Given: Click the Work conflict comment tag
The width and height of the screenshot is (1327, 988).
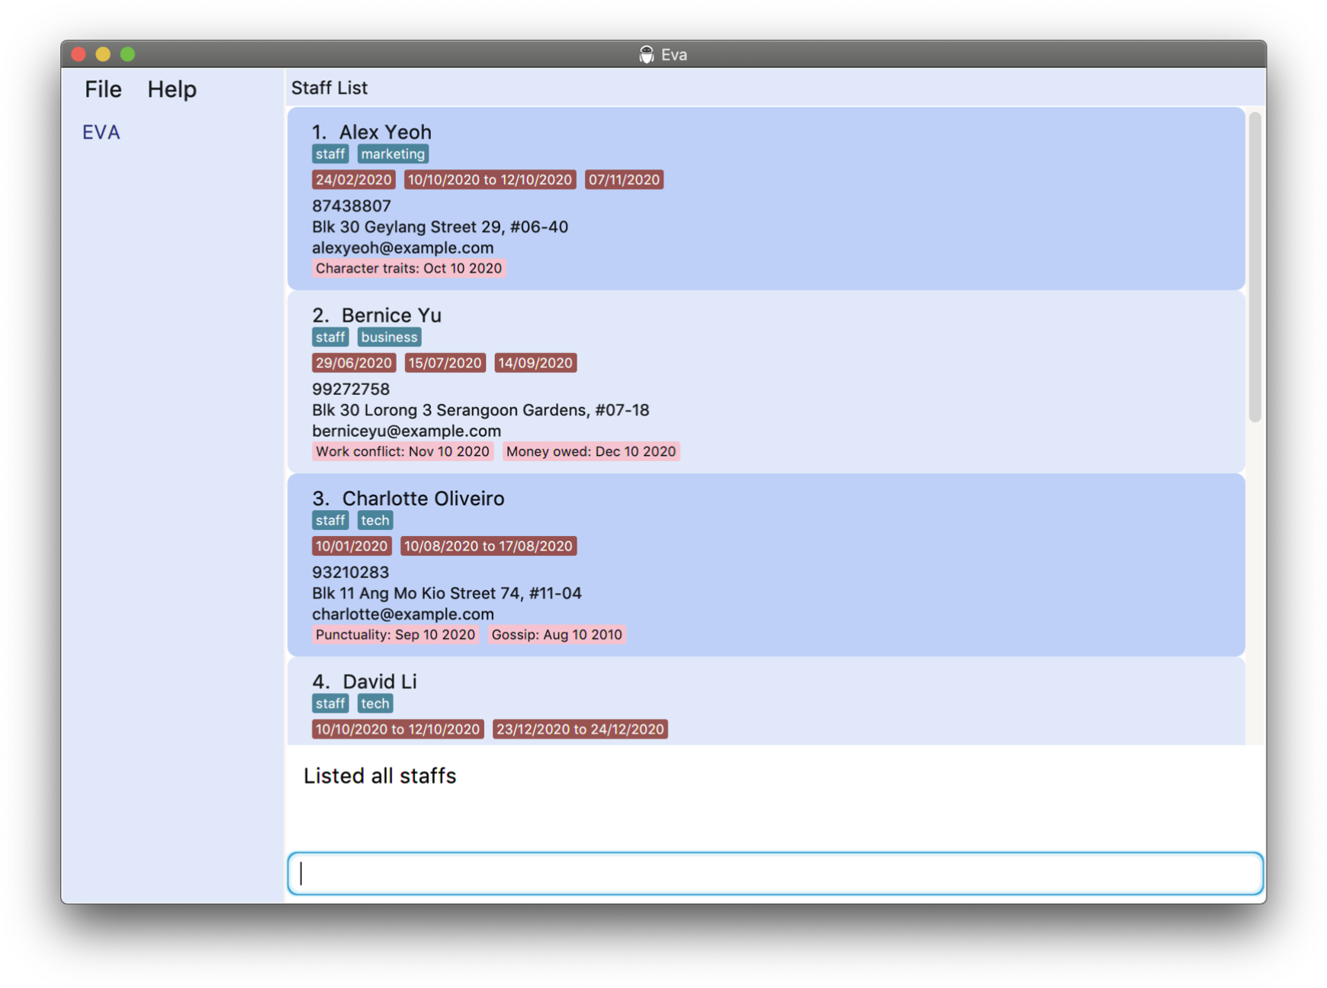Looking at the screenshot, I should coord(403,451).
